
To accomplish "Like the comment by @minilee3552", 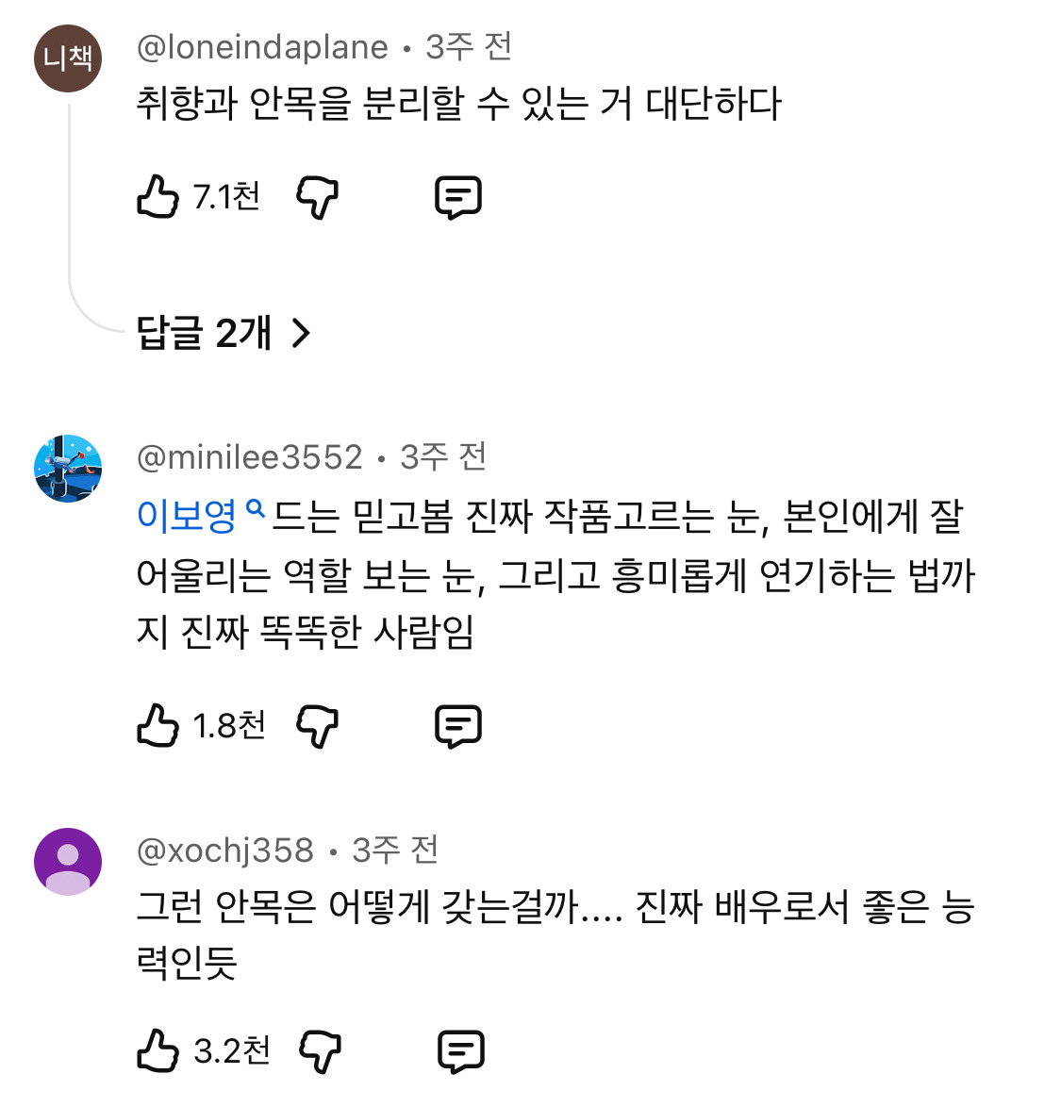I will [157, 726].
